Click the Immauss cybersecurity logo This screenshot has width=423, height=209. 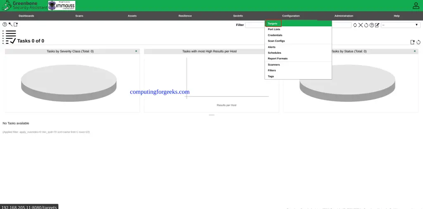[62, 5]
